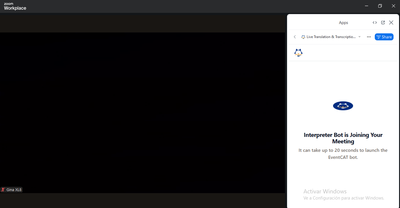Click the Interpreter Bot is Joining heading
The image size is (400, 208).
(x=343, y=138)
